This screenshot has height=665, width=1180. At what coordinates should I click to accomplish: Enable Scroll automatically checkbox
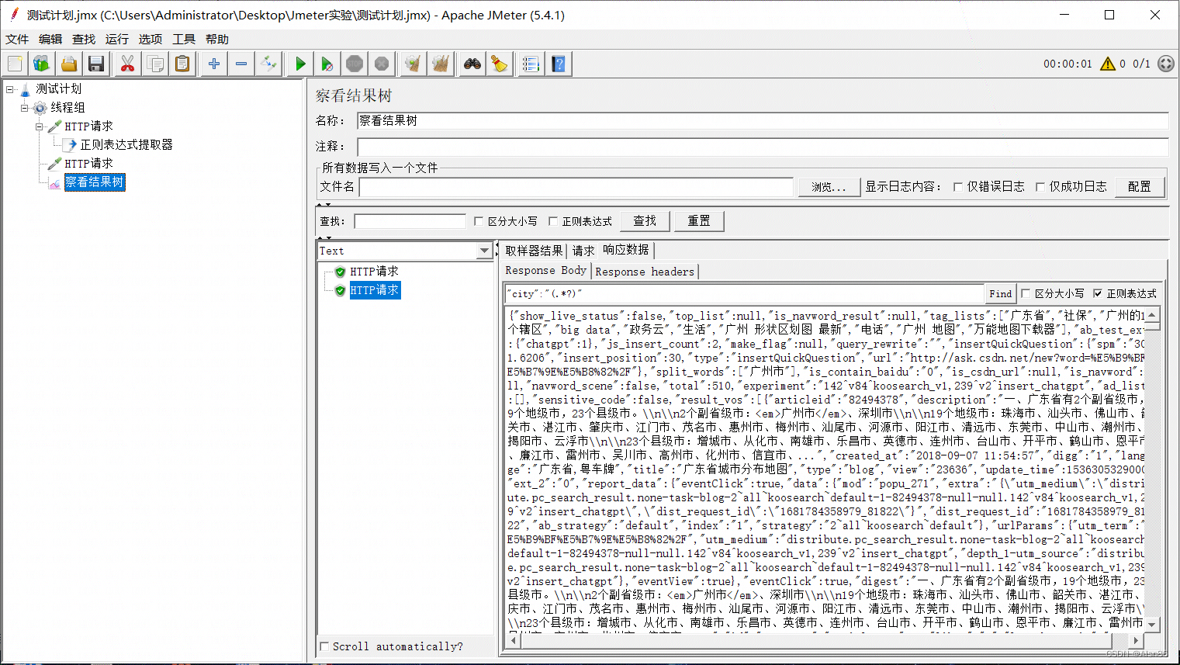(x=324, y=646)
